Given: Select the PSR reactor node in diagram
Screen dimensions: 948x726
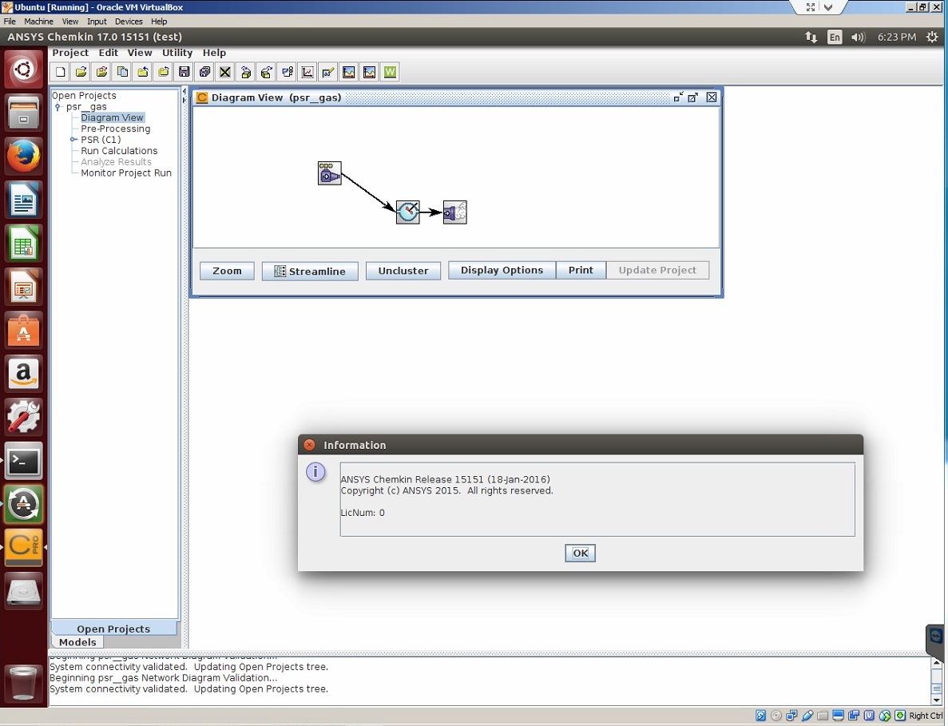Looking at the screenshot, I should tap(407, 212).
